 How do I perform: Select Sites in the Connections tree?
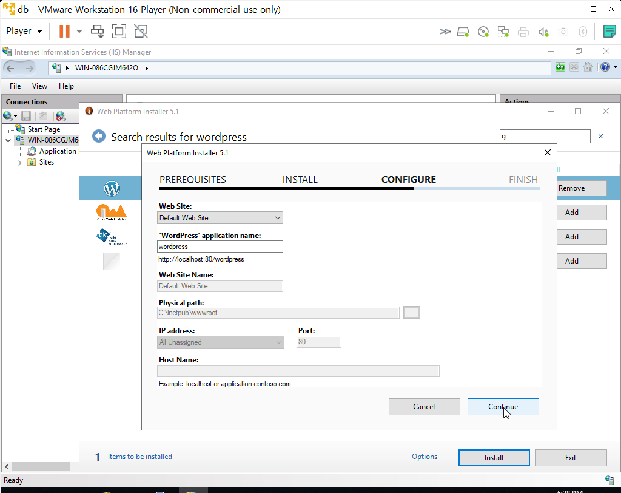[46, 162]
